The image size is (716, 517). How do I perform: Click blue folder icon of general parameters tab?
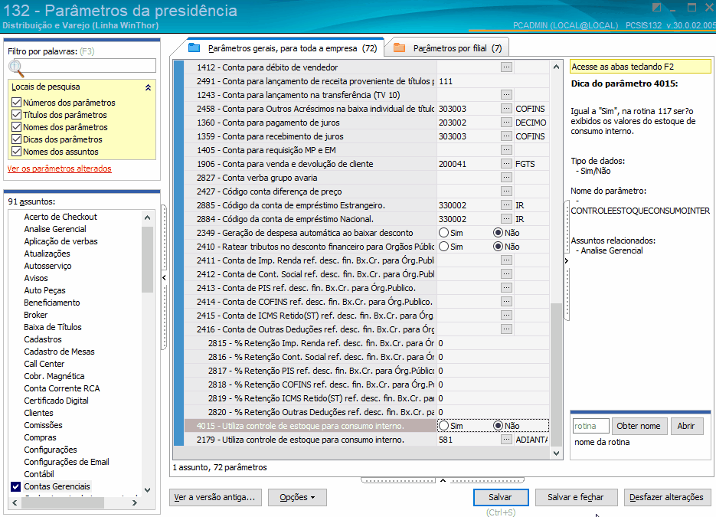click(x=195, y=47)
